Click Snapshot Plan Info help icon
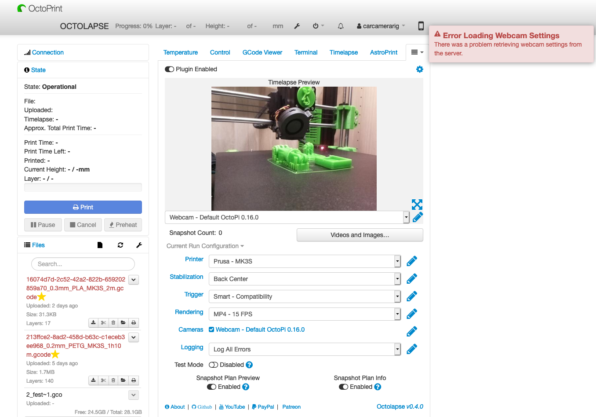Image resolution: width=596 pixels, height=417 pixels. pyautogui.click(x=378, y=387)
